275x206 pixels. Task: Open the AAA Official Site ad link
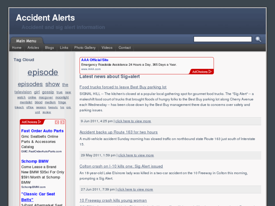pos(95,60)
